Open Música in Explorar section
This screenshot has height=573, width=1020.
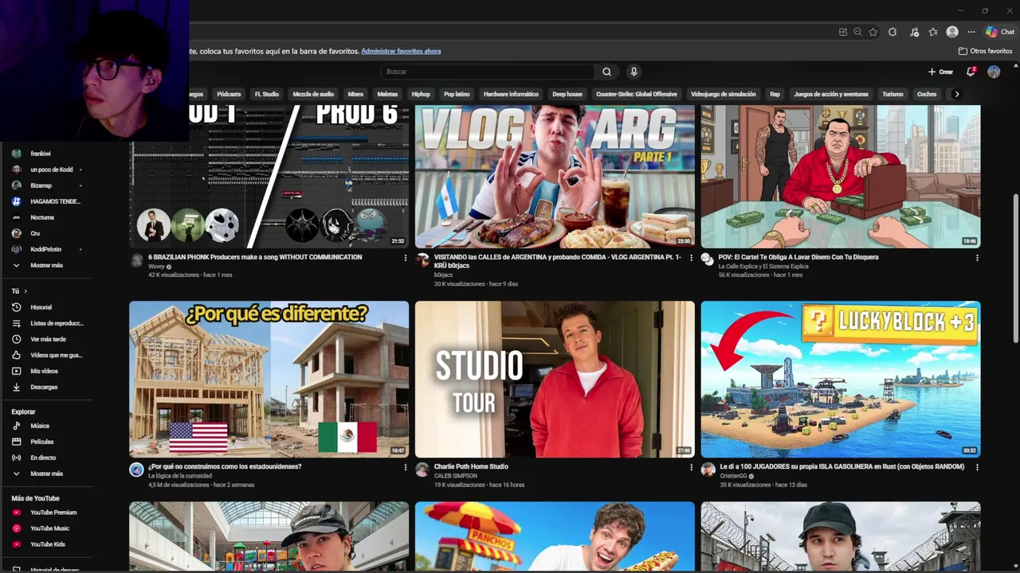click(40, 426)
